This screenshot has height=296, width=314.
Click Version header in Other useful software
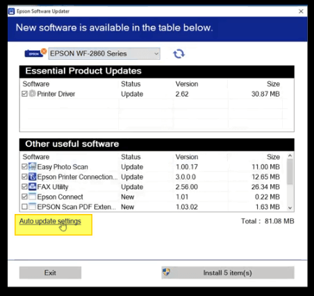tap(187, 157)
